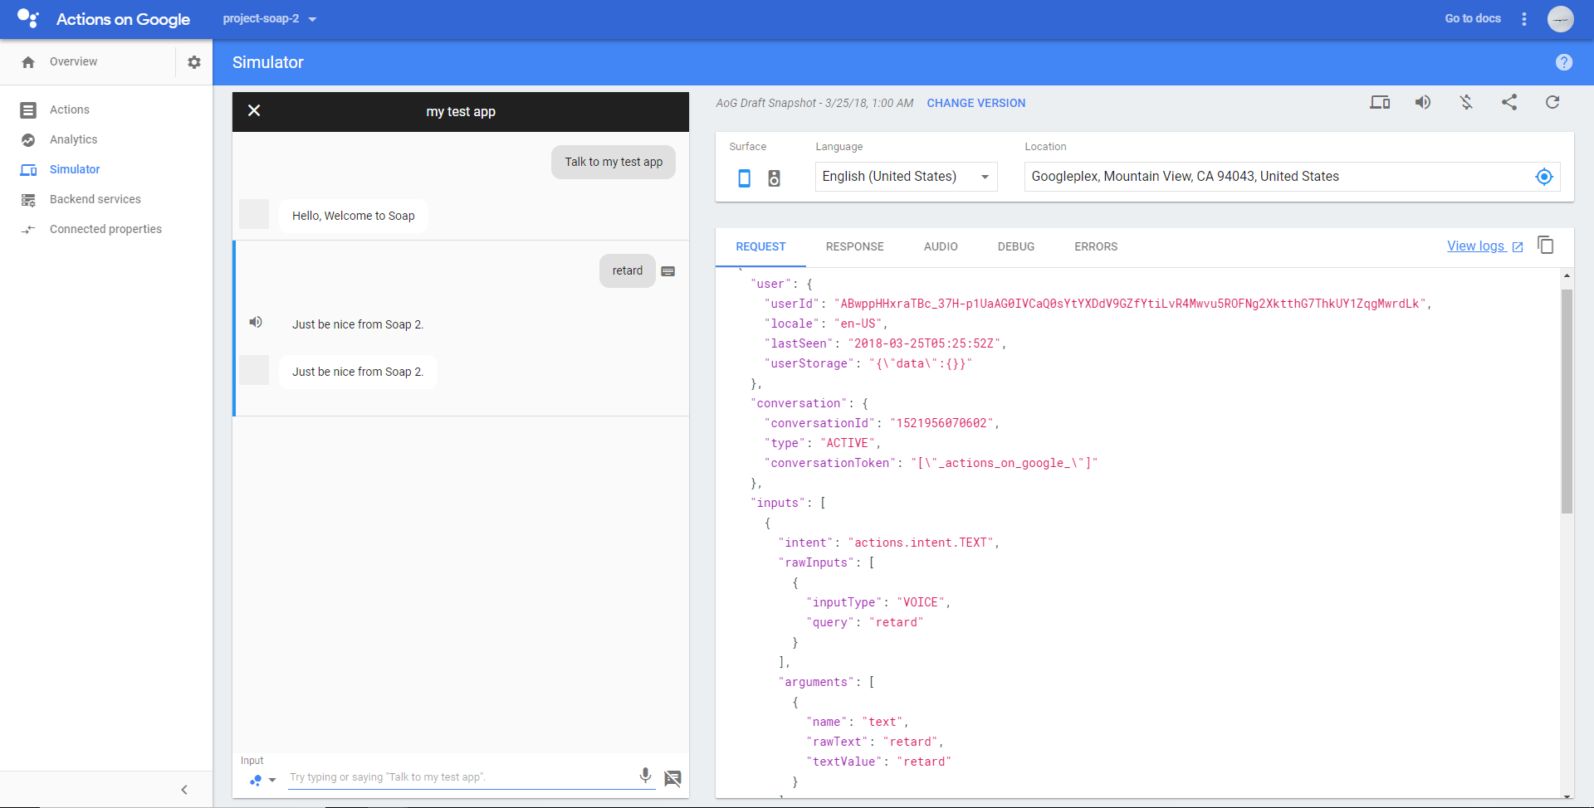Click the refresh icon in simulator toolbar

pos(1552,102)
